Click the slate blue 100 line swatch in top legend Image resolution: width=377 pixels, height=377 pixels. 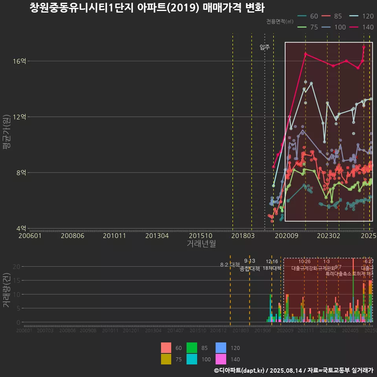point(326,27)
